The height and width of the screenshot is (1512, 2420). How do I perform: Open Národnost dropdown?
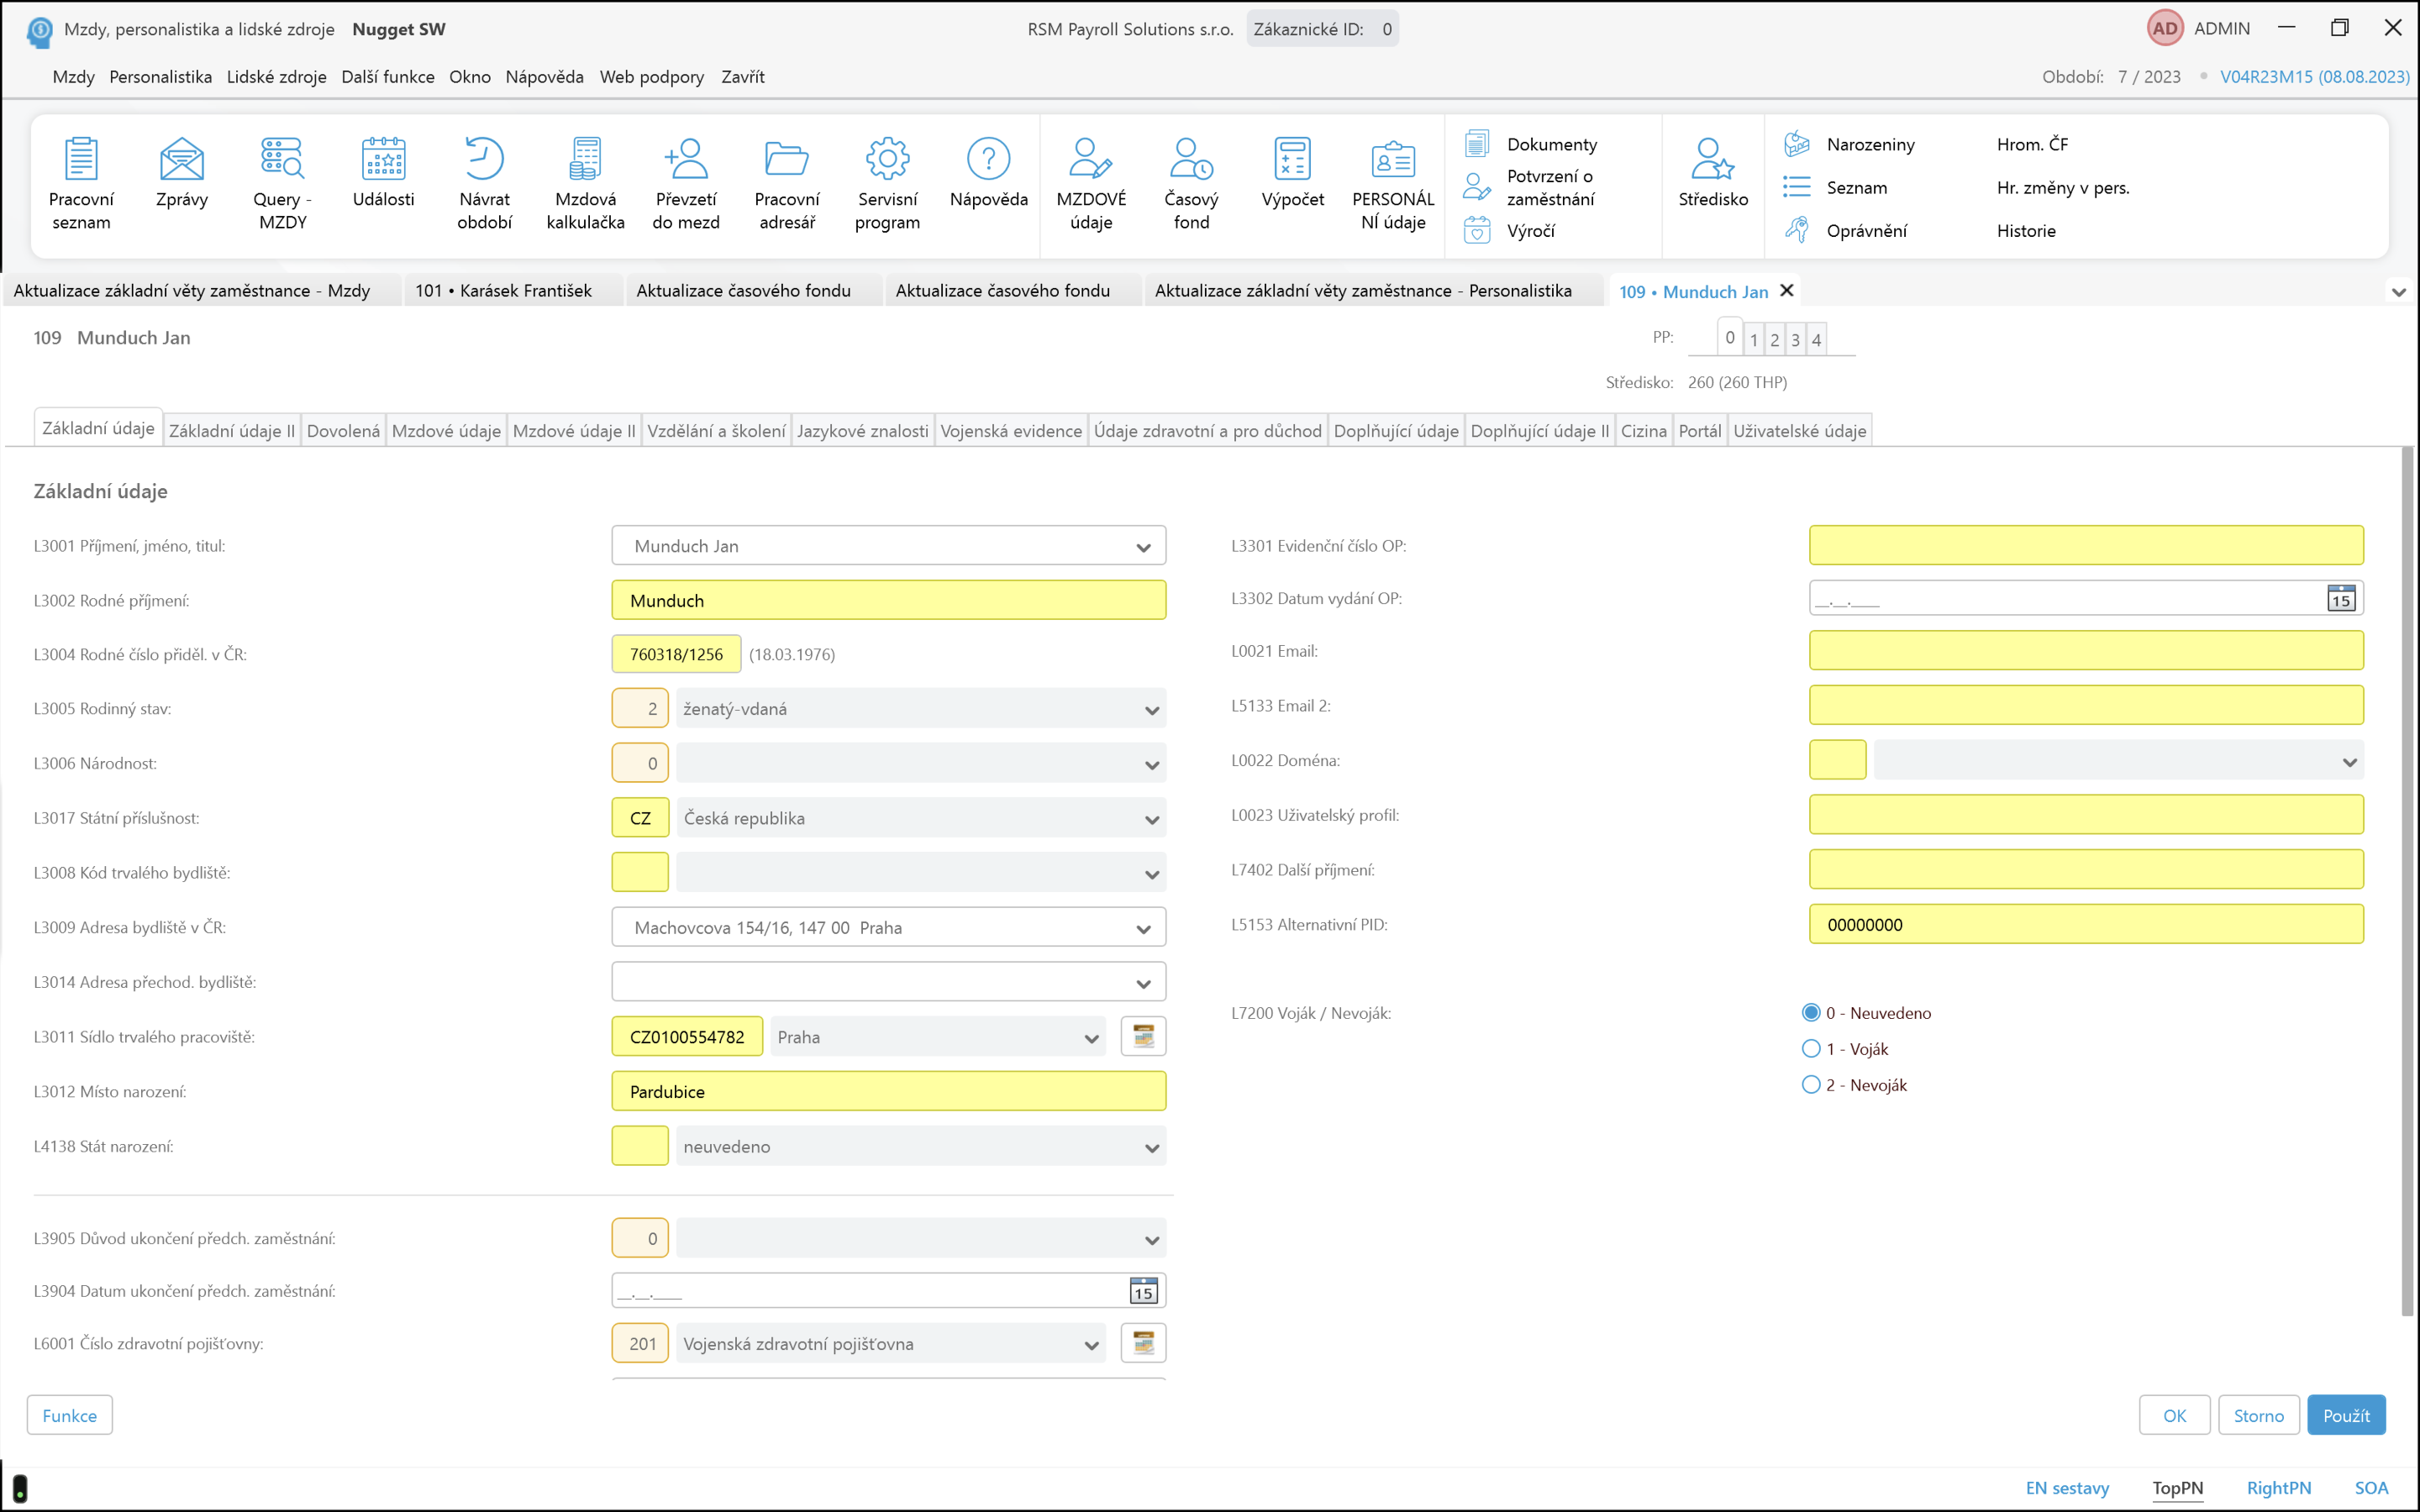(1151, 765)
